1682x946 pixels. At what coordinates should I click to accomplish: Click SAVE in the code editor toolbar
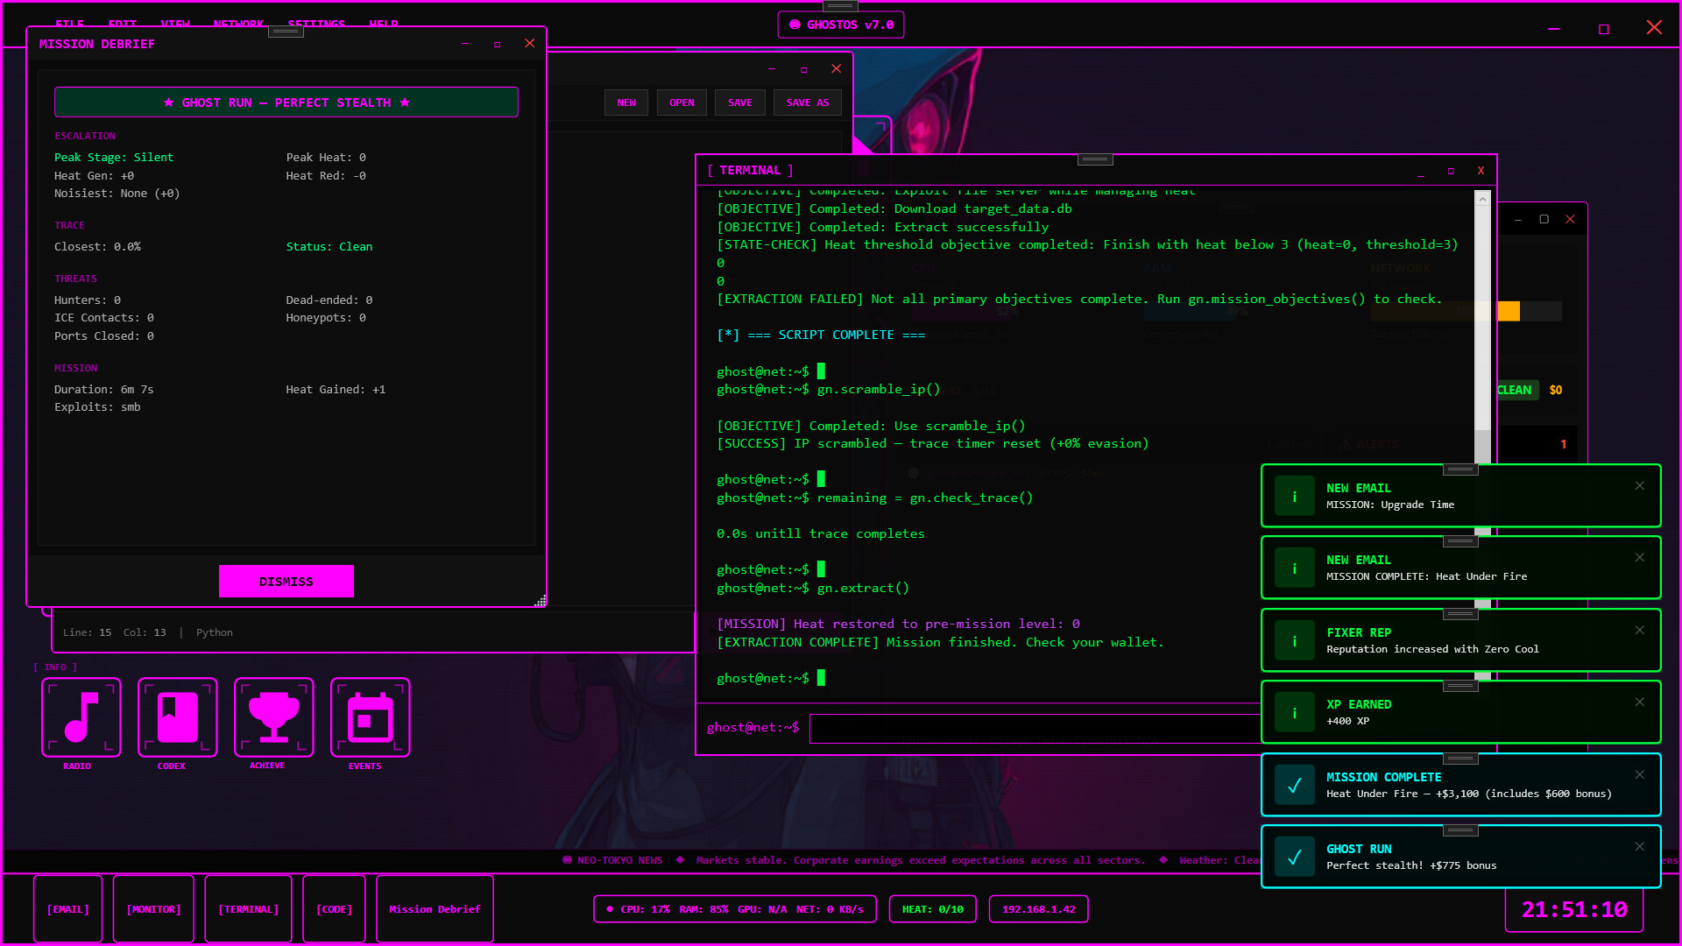(x=740, y=102)
